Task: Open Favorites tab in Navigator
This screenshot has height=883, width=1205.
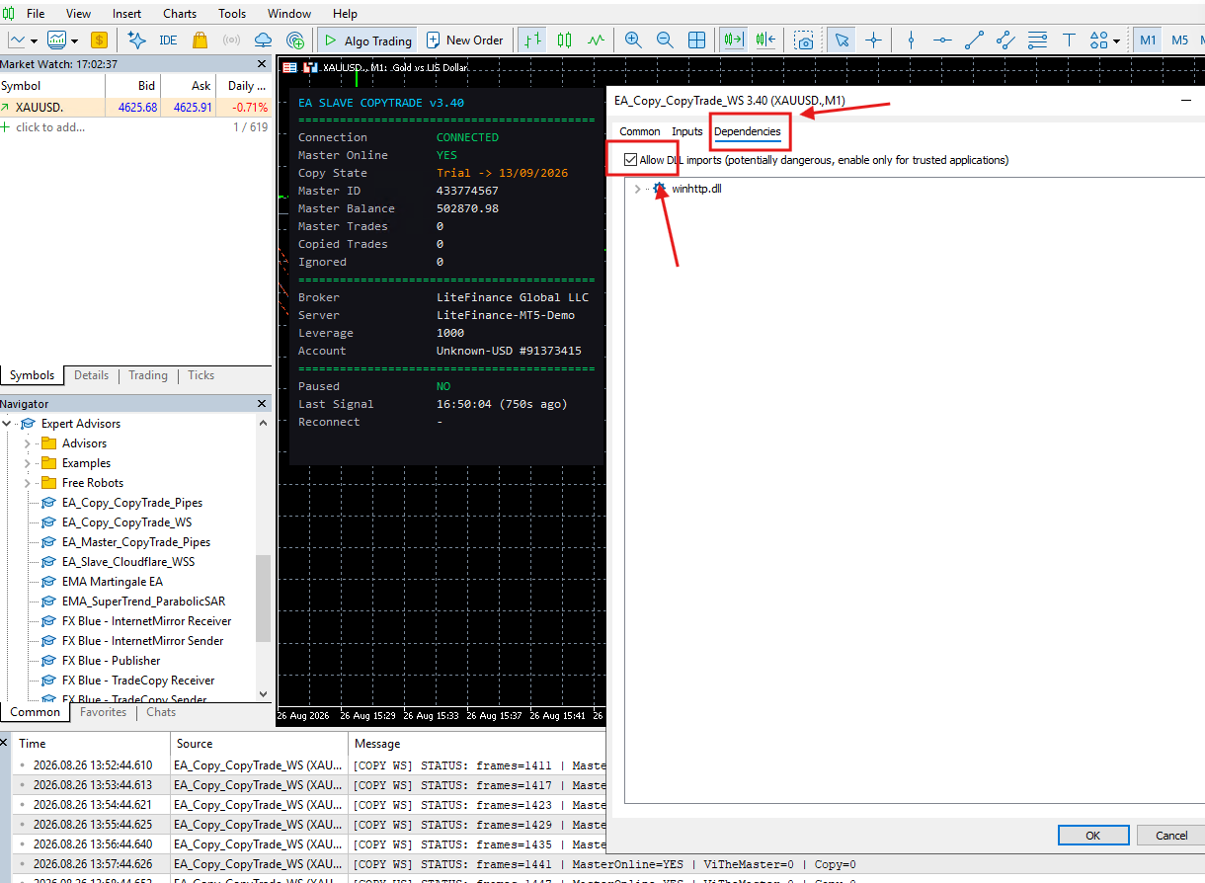Action: (x=104, y=712)
